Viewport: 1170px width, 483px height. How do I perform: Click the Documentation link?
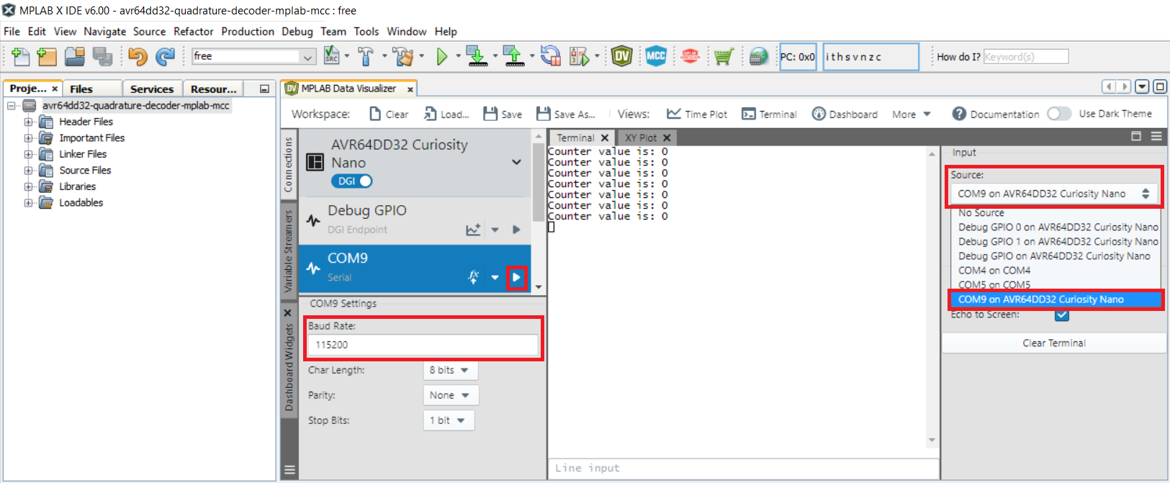[x=996, y=114]
